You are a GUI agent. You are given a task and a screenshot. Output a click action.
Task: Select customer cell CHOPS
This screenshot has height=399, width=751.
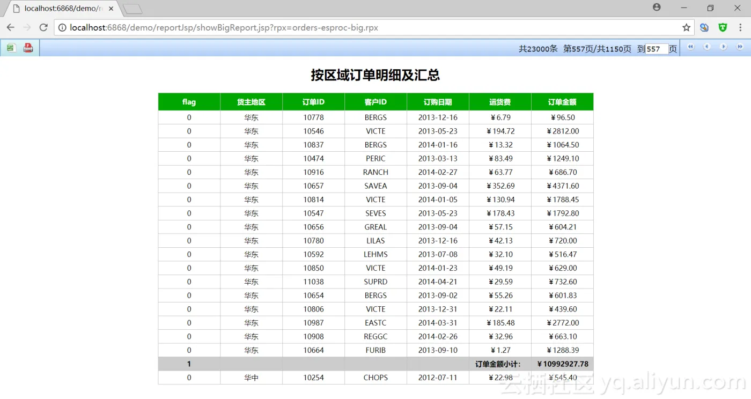376,378
